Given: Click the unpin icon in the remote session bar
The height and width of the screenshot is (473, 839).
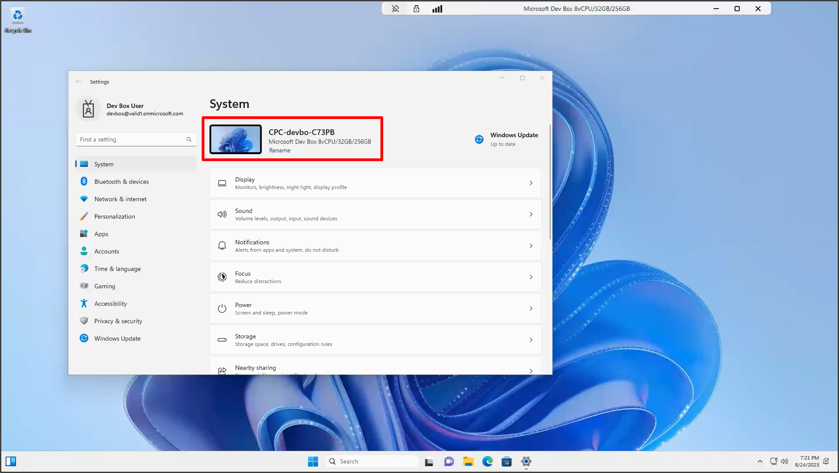Looking at the screenshot, I should pos(395,9).
